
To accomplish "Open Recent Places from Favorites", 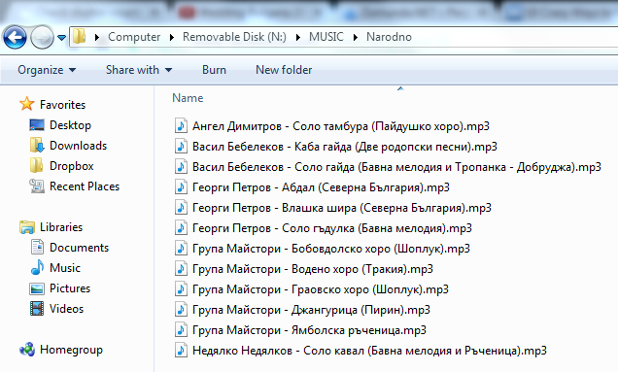I will 85,186.
